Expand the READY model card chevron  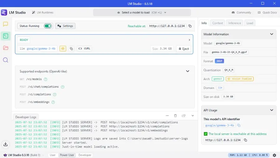189,40
